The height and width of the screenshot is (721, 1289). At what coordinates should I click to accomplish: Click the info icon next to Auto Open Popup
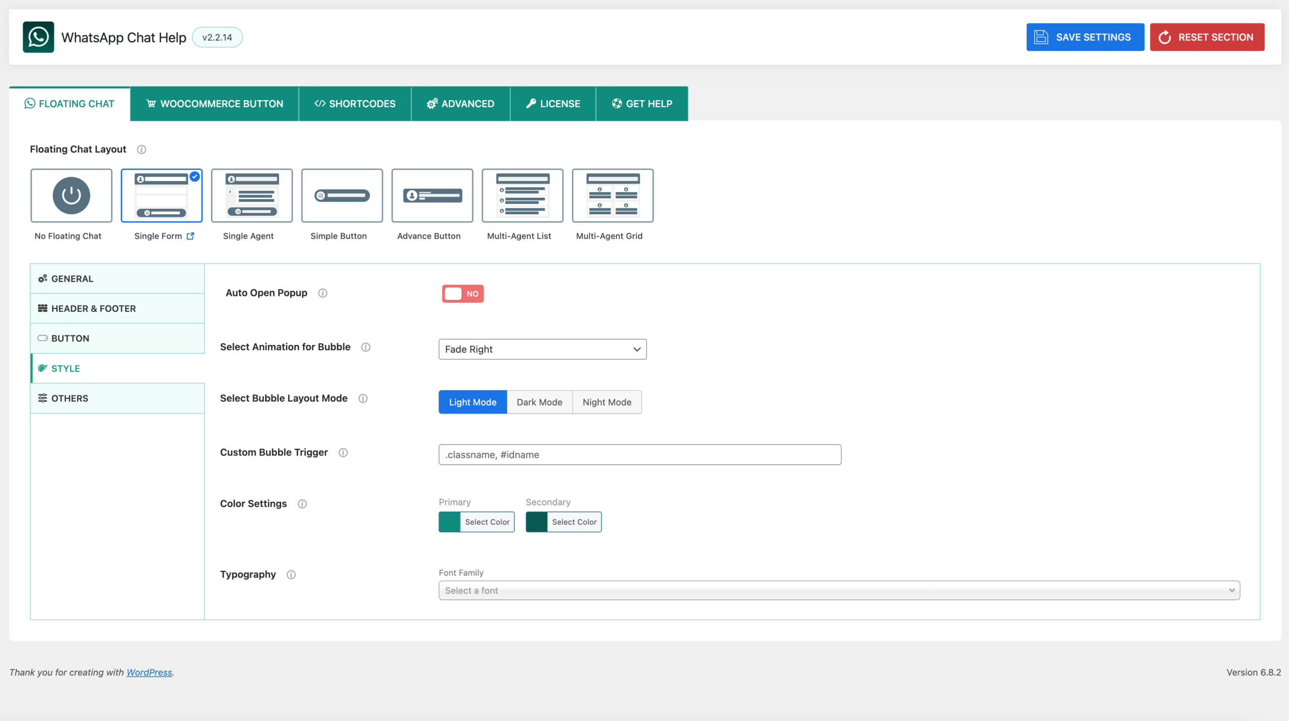click(x=323, y=293)
